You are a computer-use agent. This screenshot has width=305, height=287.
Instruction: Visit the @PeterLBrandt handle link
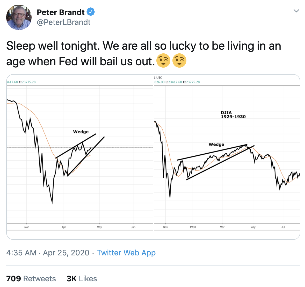(x=64, y=22)
